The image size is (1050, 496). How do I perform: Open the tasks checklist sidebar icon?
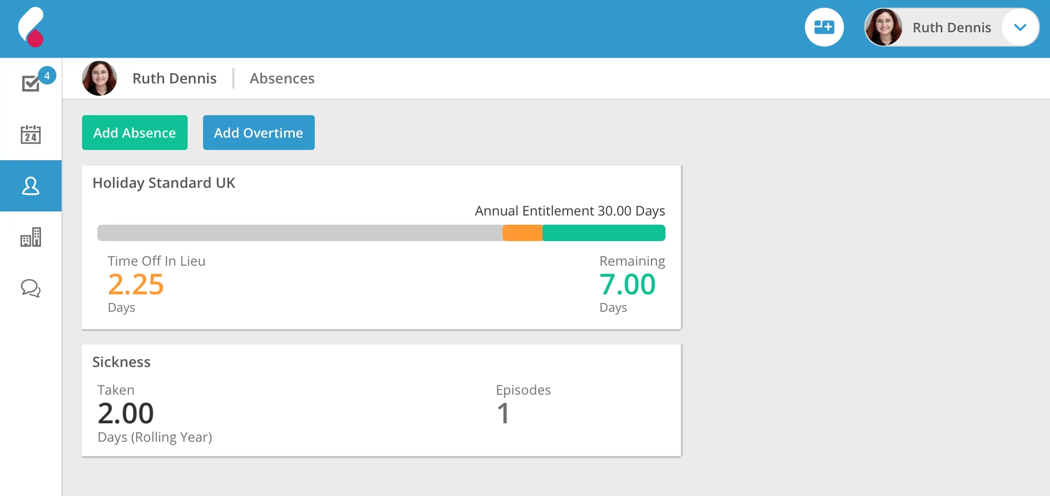(x=31, y=83)
